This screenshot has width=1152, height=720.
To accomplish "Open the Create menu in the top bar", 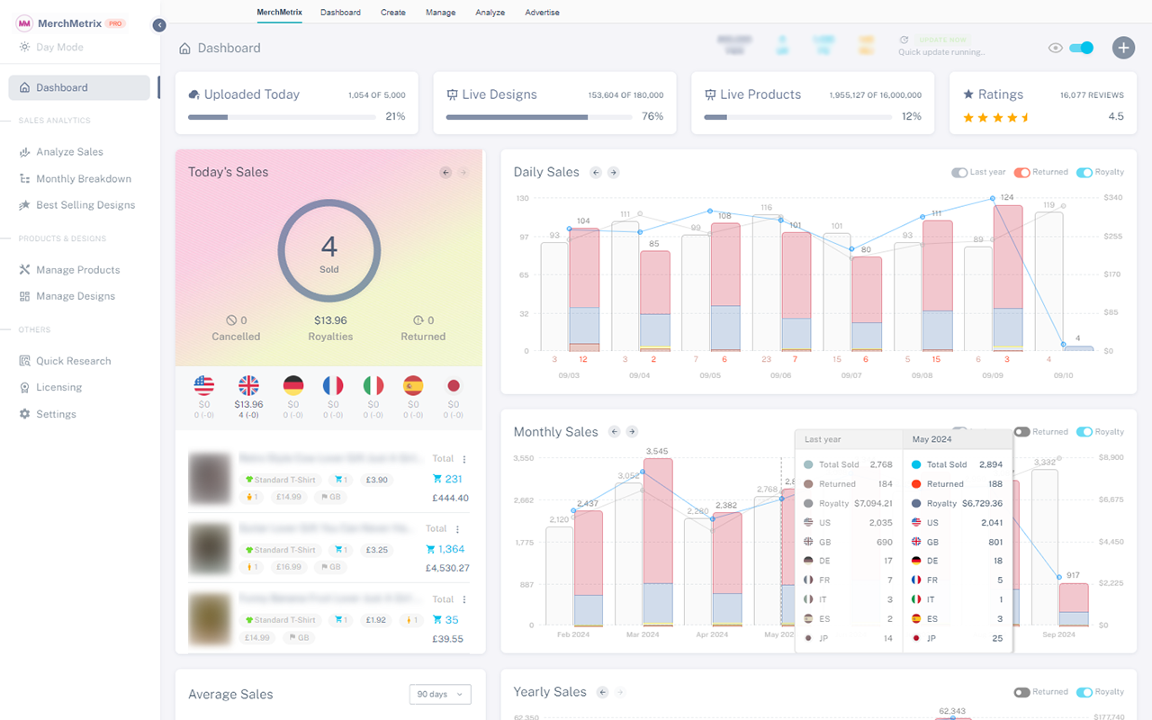I will point(393,12).
